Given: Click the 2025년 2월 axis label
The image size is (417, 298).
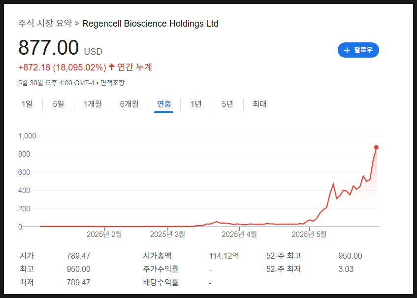Looking at the screenshot, I should pyautogui.click(x=104, y=234).
